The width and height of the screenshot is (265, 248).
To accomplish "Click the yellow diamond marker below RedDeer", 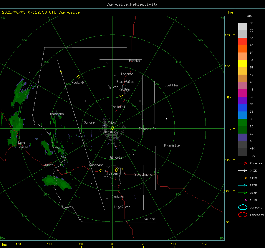I will 121,96.
